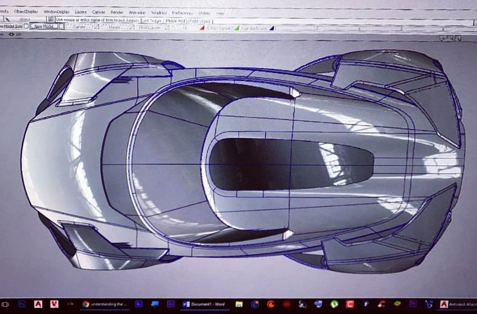Switch to Document1 in Word on taskbar
The height and width of the screenshot is (314, 477).
tap(204, 304)
